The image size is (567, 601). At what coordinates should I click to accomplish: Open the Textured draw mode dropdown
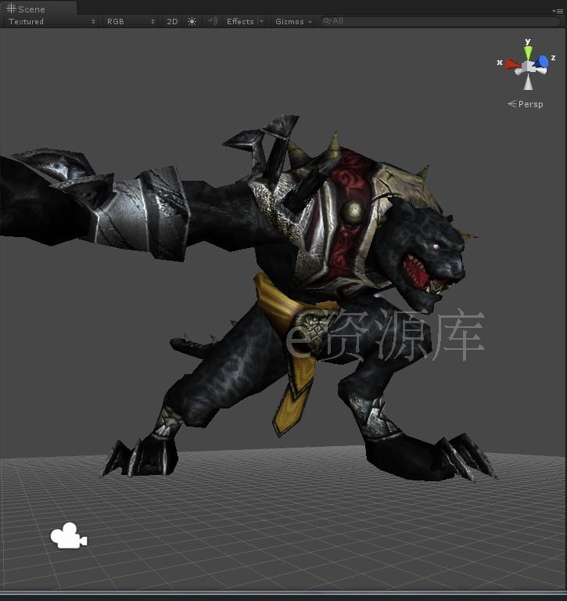[52, 21]
